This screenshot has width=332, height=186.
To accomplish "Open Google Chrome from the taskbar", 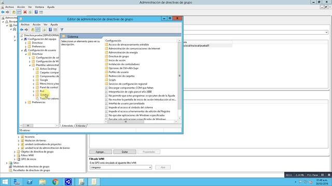I will click(56, 182).
